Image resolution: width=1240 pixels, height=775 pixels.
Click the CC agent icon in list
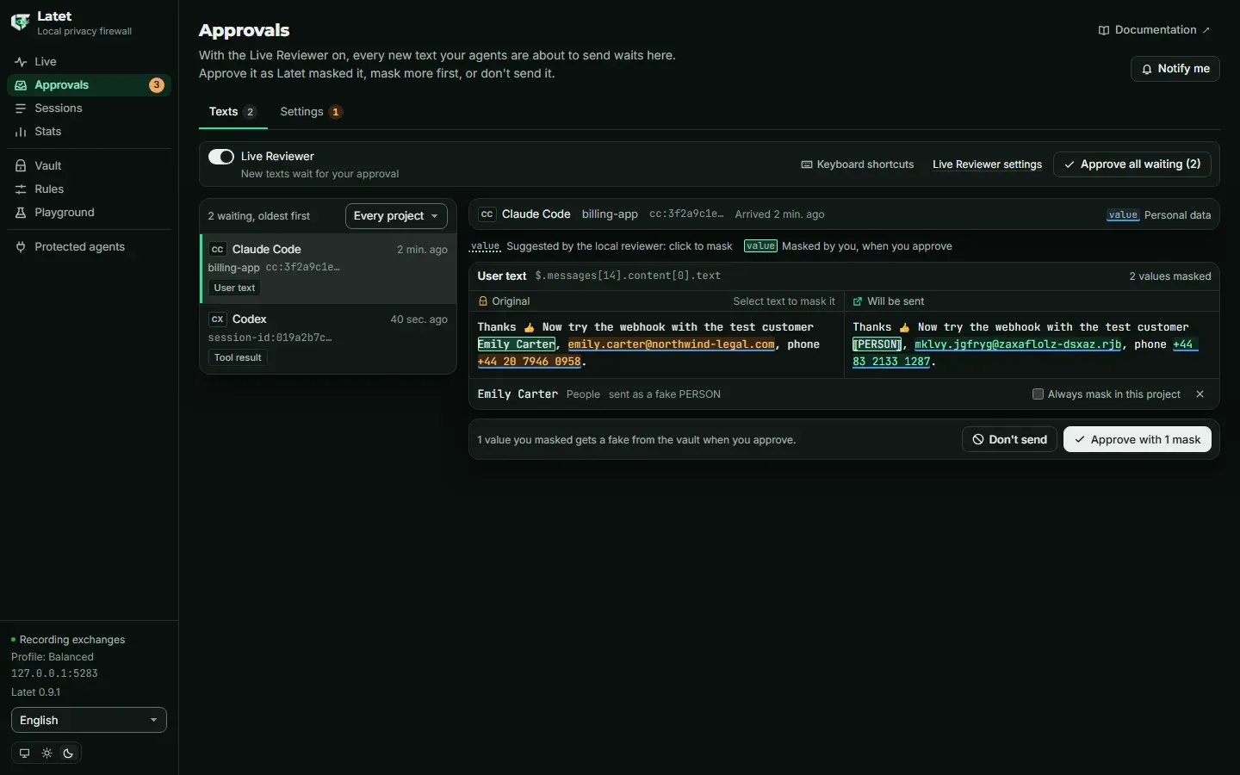218,250
